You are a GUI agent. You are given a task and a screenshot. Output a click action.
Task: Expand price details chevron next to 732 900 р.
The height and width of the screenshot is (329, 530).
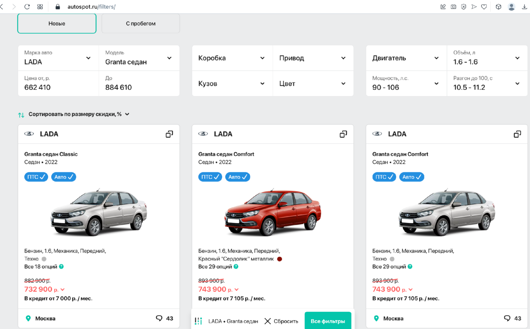pos(63,290)
